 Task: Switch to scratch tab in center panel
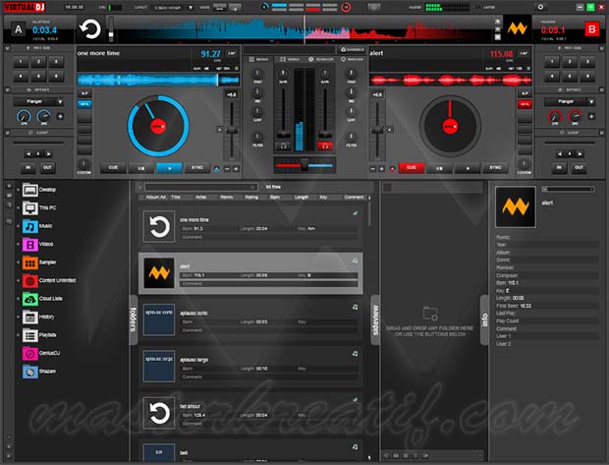[x=321, y=59]
